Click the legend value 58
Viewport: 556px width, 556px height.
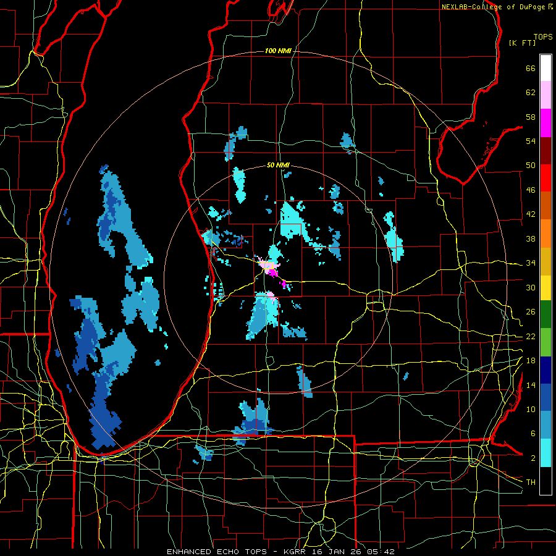pyautogui.click(x=531, y=117)
